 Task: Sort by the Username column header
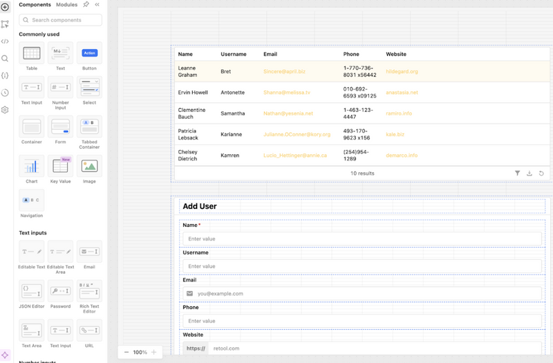(x=234, y=54)
